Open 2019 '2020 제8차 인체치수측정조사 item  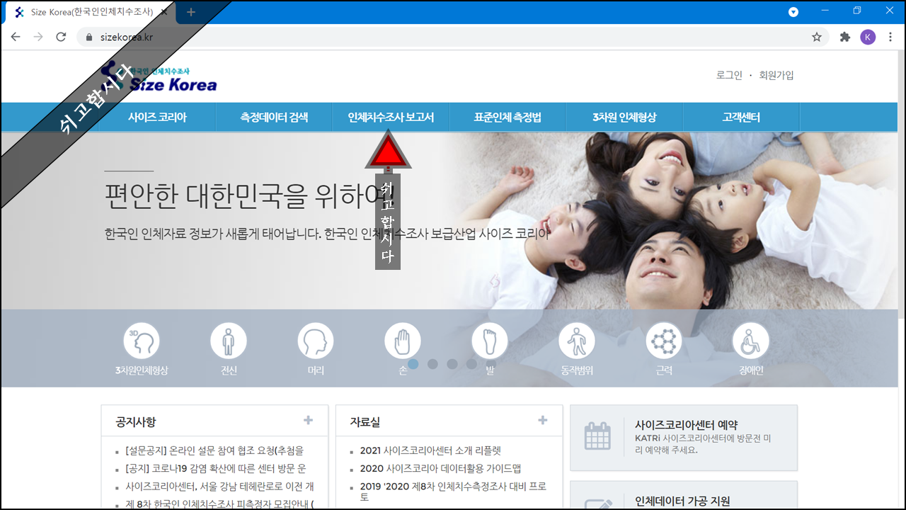453,492
